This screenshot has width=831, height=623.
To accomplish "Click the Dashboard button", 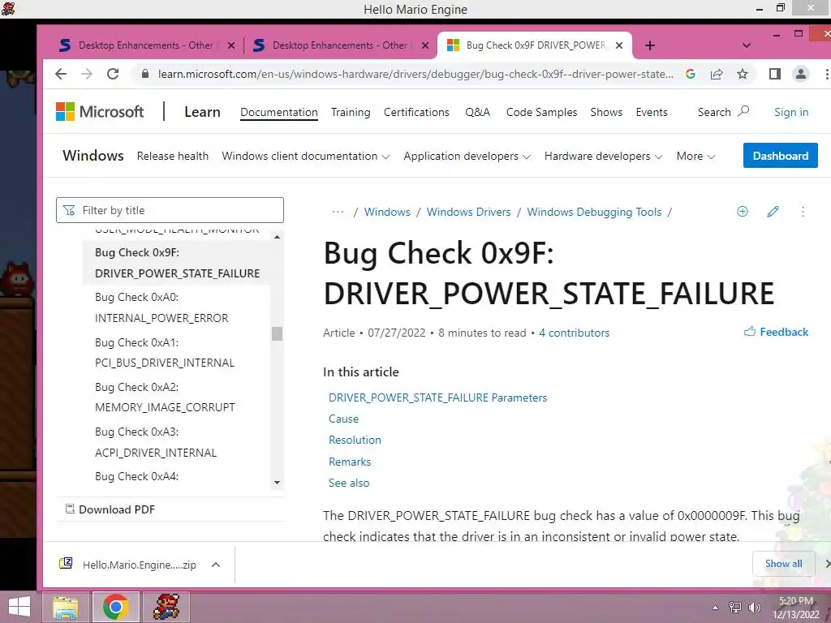I will point(780,156).
